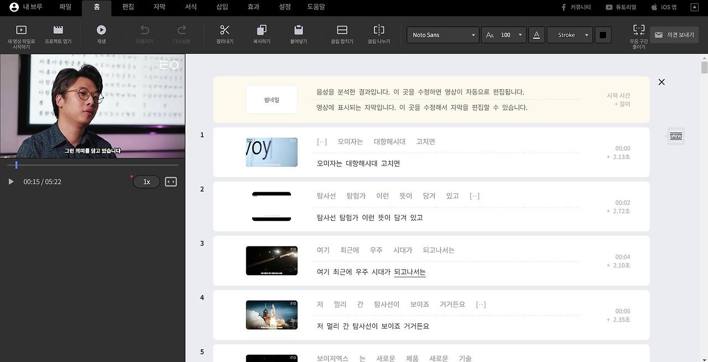The height and width of the screenshot is (362, 708).
Task: Click the word 시대가 in clip 3 words
Action: click(402, 250)
